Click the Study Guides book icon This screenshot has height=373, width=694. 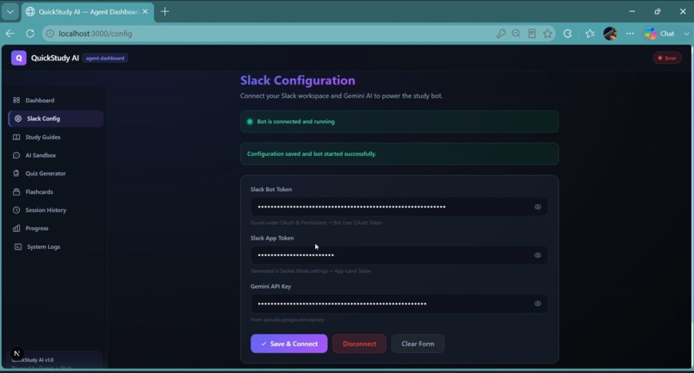pyautogui.click(x=16, y=137)
